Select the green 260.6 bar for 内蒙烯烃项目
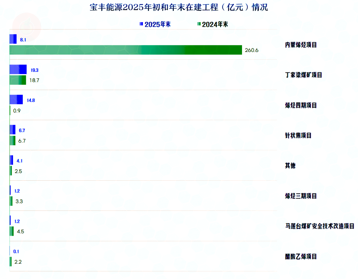358x279 pixels. 126,50
